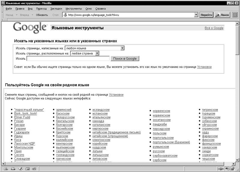Open the Инструменты menu
The height and width of the screenshot is (172, 240).
tap(74, 9)
